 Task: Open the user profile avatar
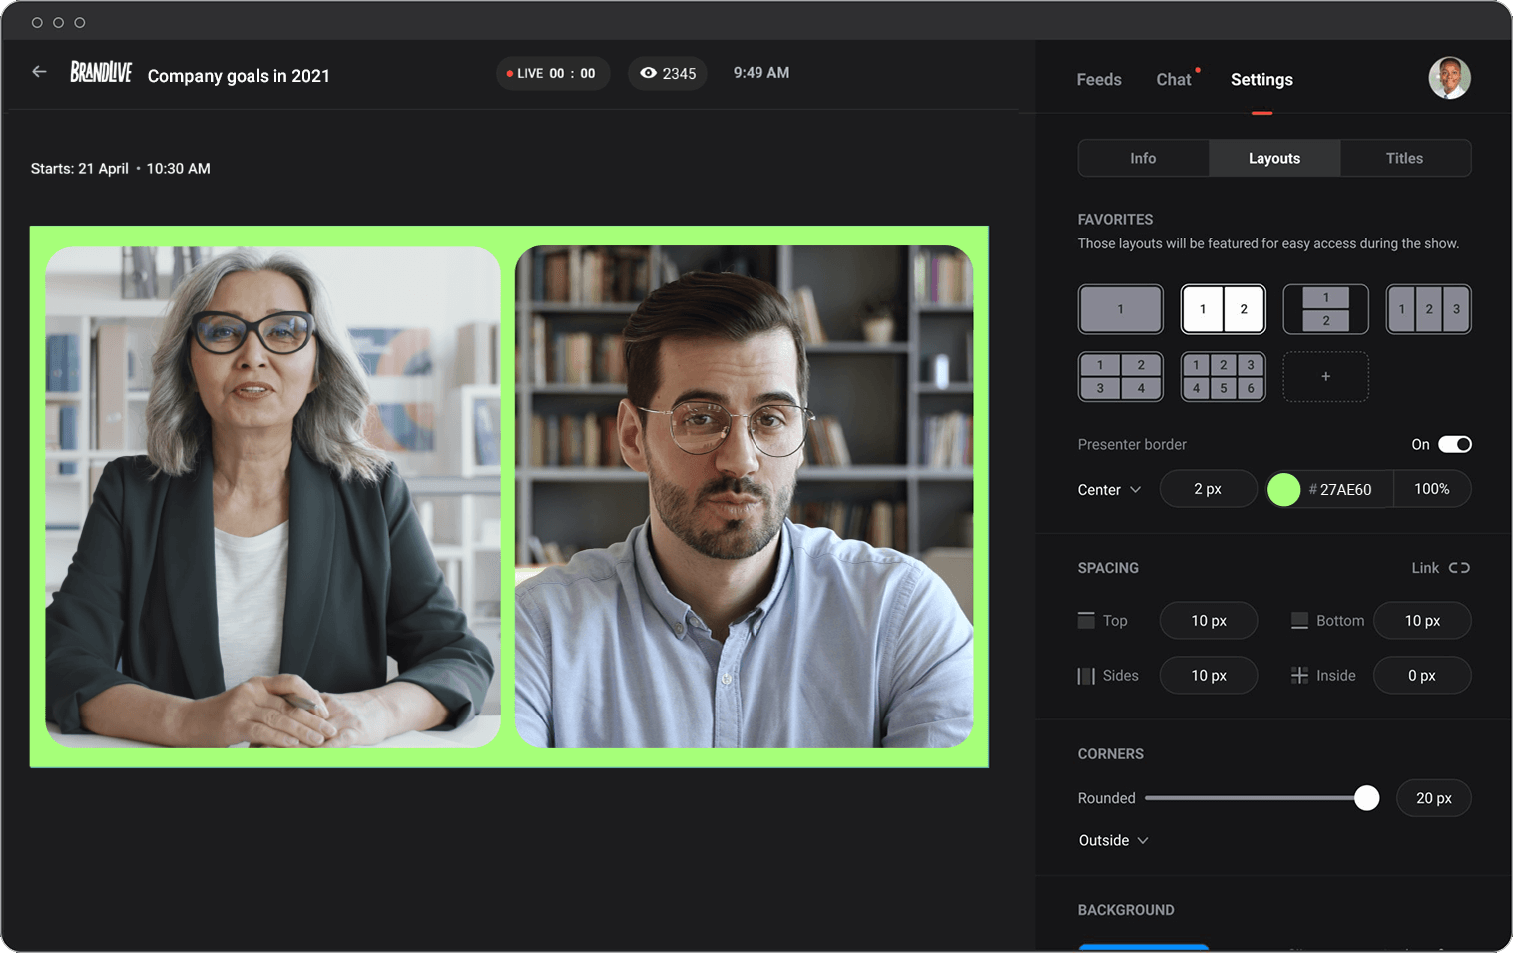[1449, 77]
